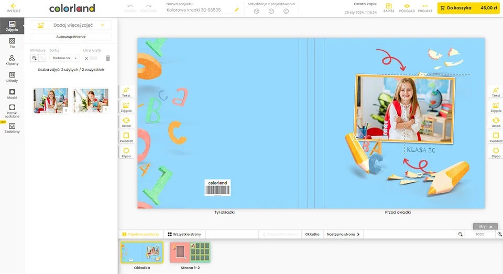Zoom in the canvas magnifier

coord(499,234)
